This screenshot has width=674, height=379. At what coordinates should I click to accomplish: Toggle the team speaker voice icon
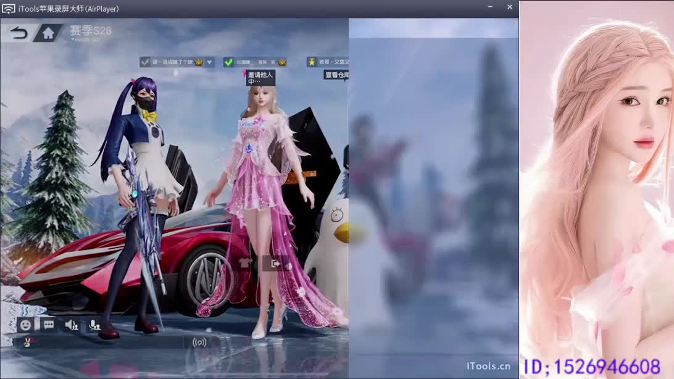72,325
